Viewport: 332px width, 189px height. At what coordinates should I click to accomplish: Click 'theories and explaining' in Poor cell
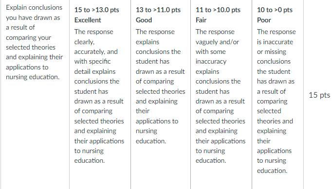(x=275, y=126)
